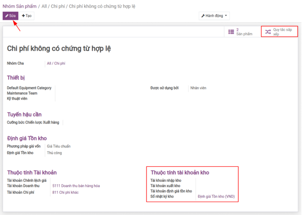Open the All breadcrumb link

[44, 6]
